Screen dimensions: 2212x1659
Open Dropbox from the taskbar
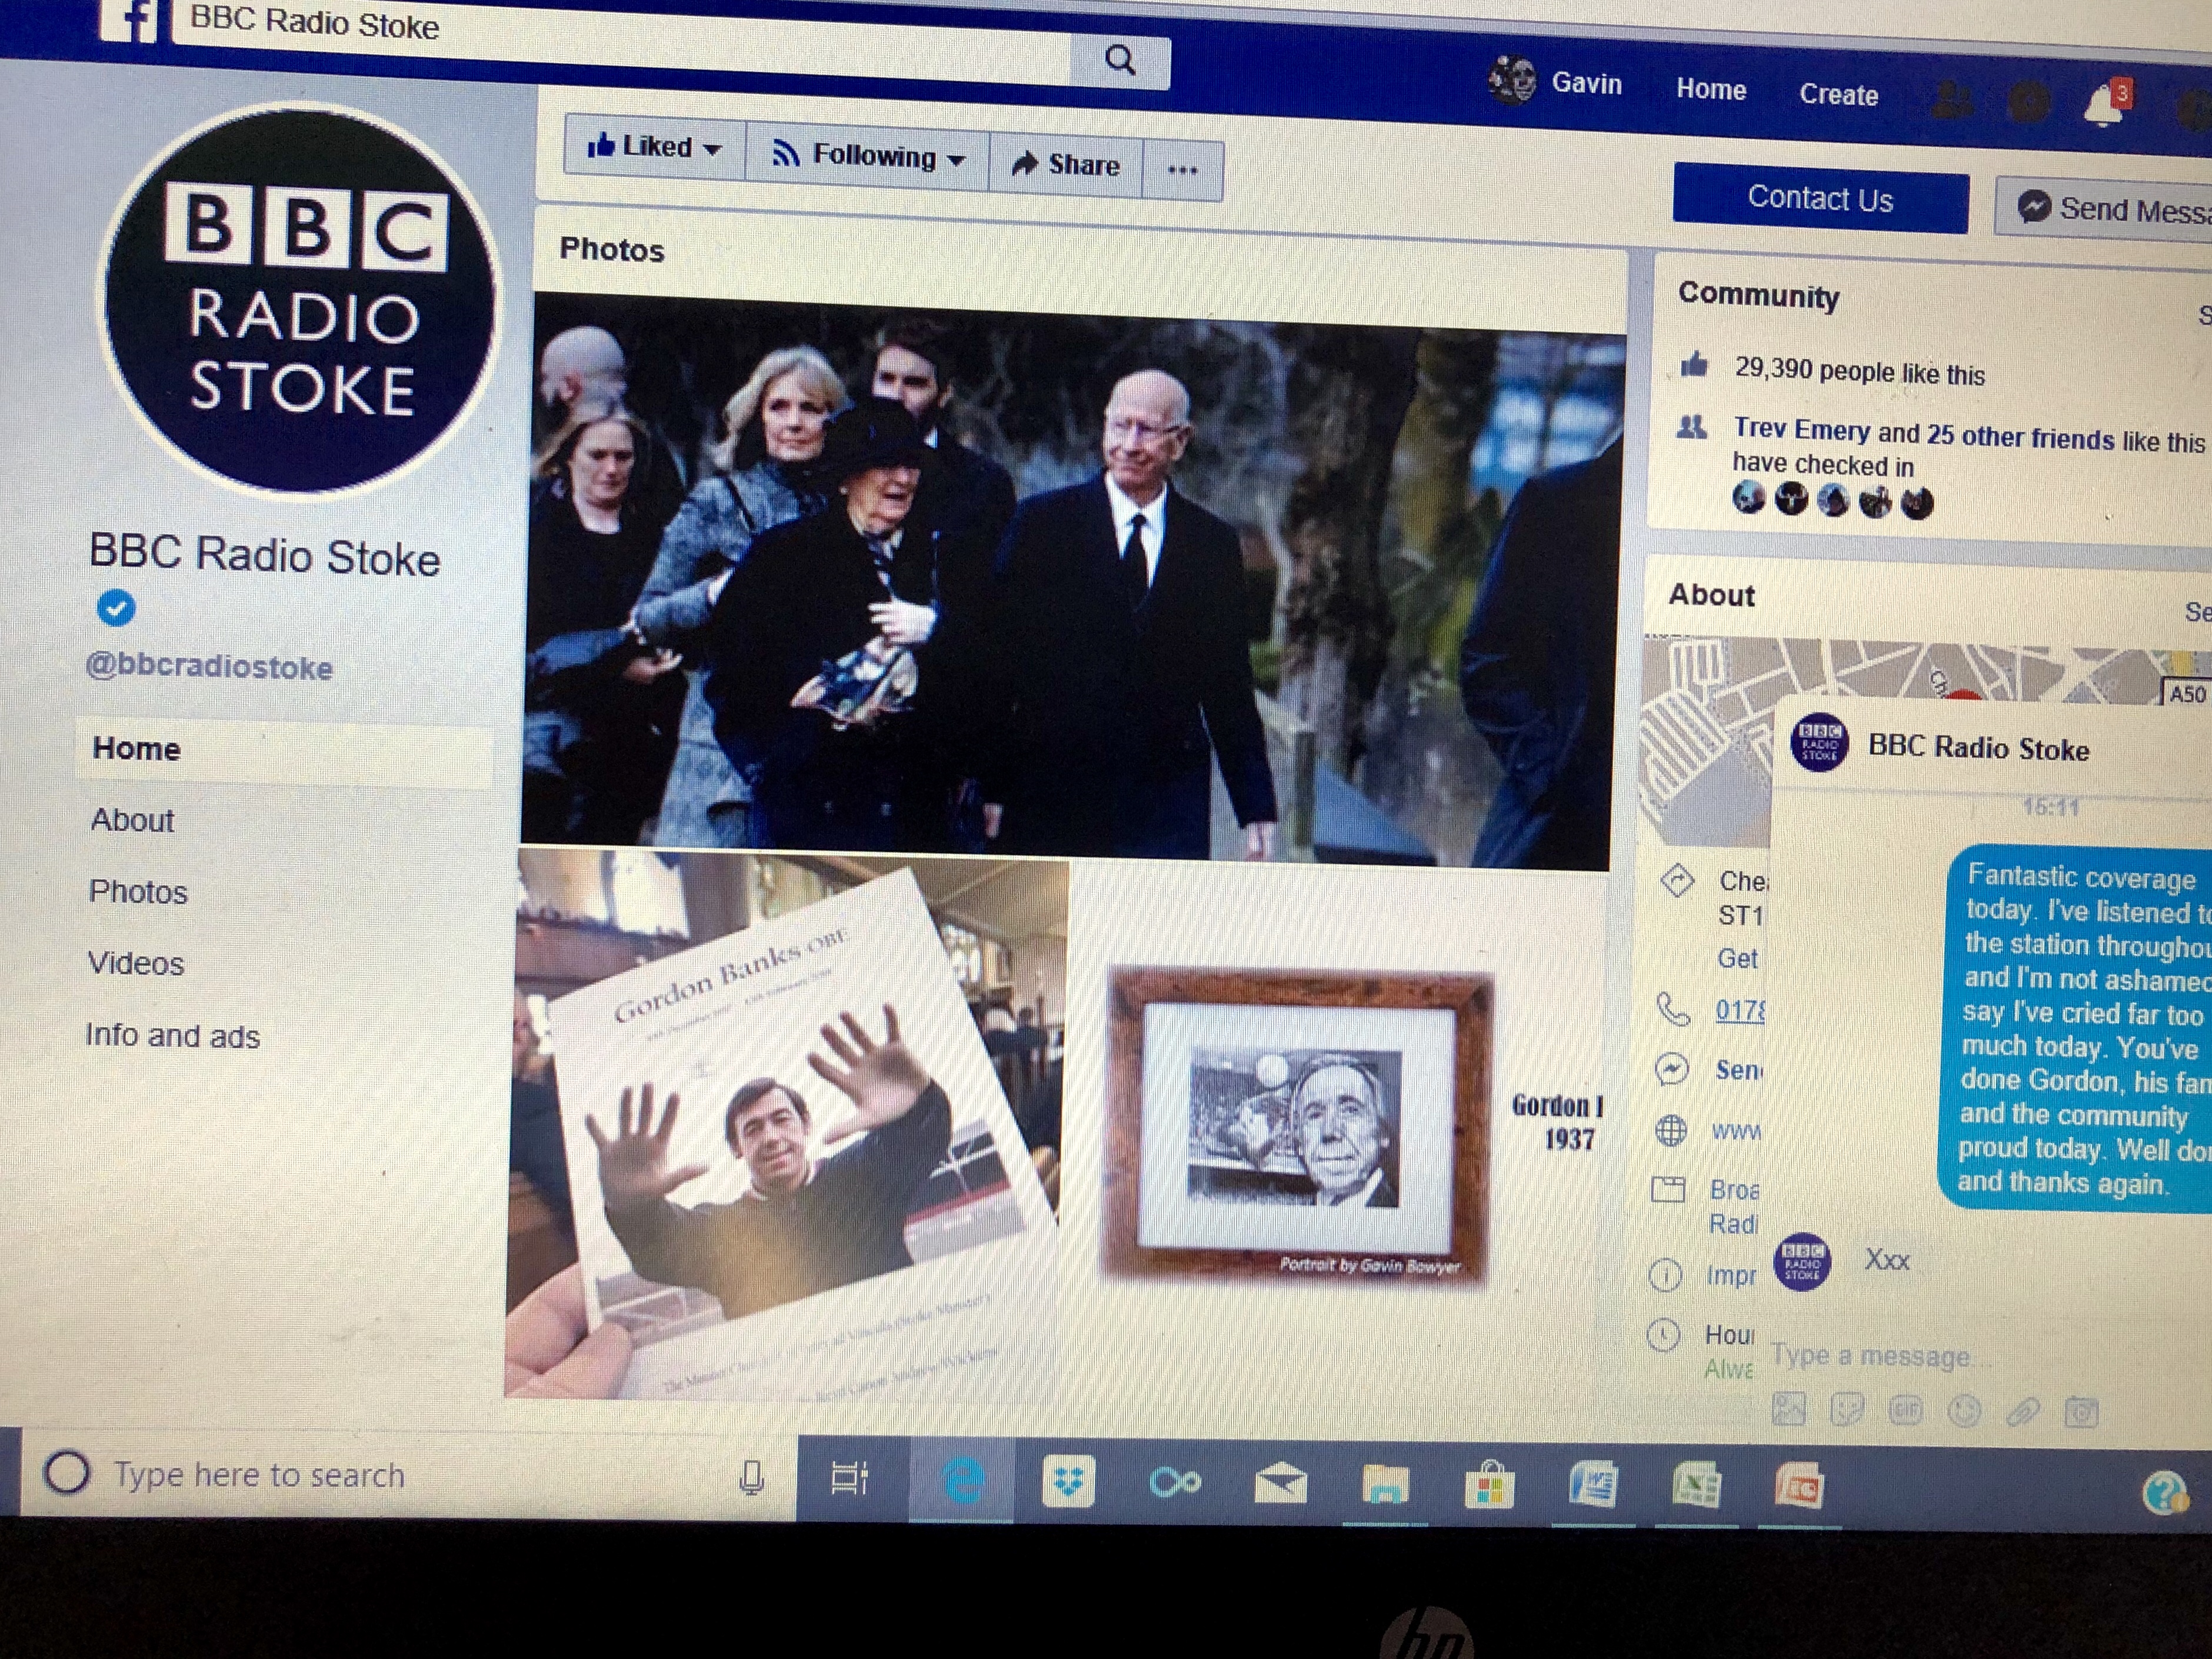click(1068, 1481)
